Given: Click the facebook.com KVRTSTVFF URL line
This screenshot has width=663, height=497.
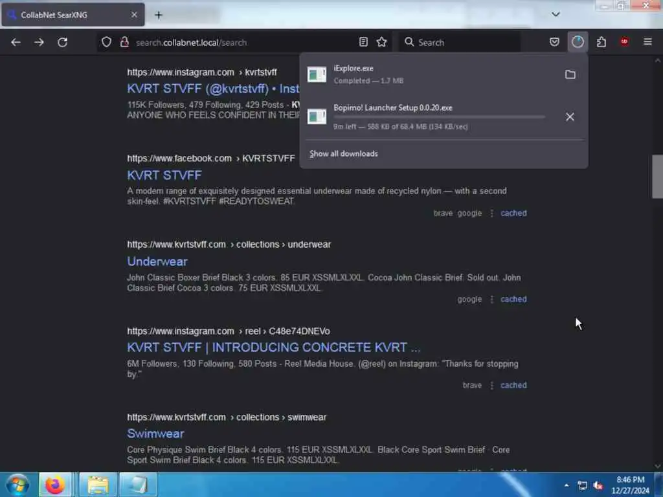Looking at the screenshot, I should [x=211, y=159].
